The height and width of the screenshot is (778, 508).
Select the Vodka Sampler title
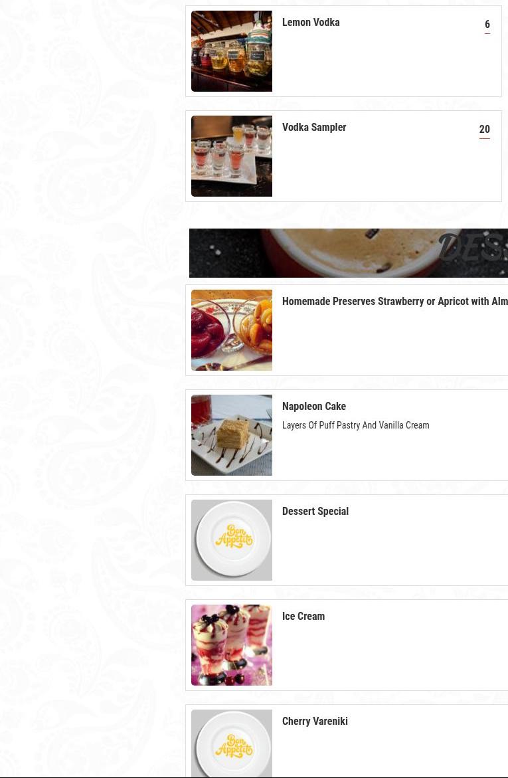tap(314, 127)
